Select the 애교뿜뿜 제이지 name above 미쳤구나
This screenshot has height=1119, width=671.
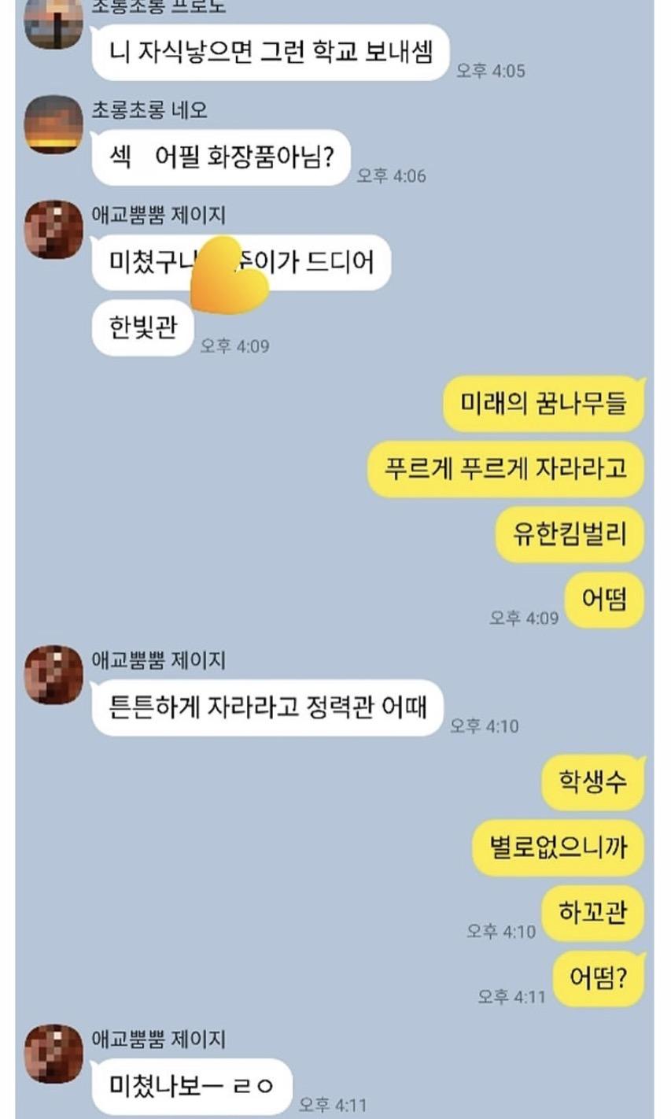click(x=159, y=215)
